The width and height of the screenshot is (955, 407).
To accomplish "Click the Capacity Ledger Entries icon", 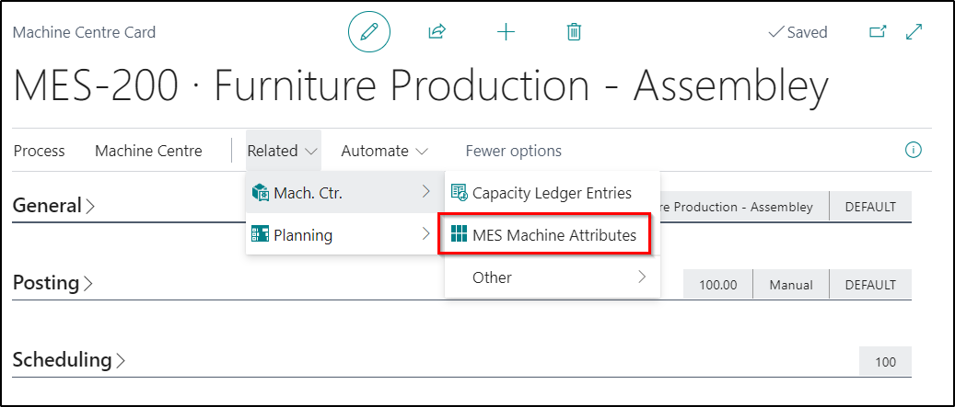I will pos(459,193).
